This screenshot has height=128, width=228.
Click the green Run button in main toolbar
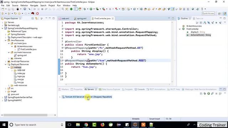point(91,9)
